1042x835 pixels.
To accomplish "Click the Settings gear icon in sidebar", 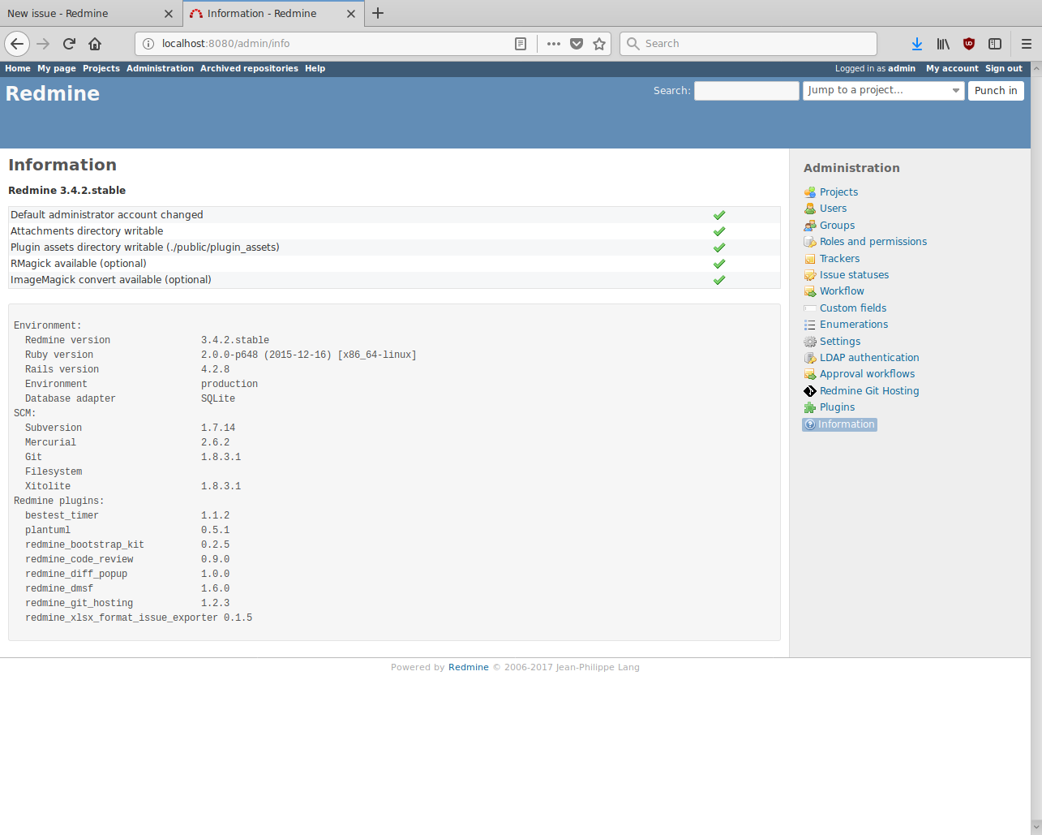I will click(809, 342).
